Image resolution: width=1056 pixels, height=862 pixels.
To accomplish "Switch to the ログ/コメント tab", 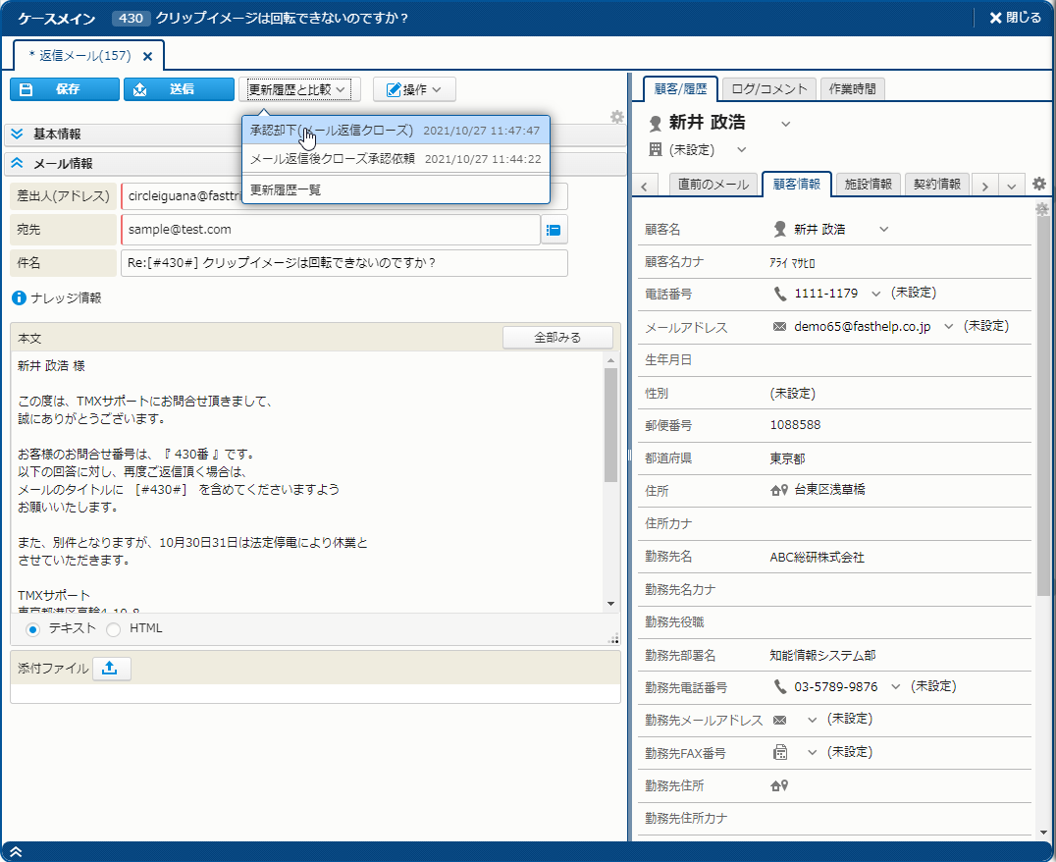I will 769,89.
